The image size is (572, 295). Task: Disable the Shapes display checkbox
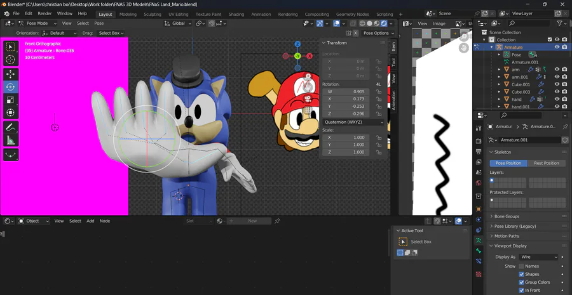pos(522,274)
